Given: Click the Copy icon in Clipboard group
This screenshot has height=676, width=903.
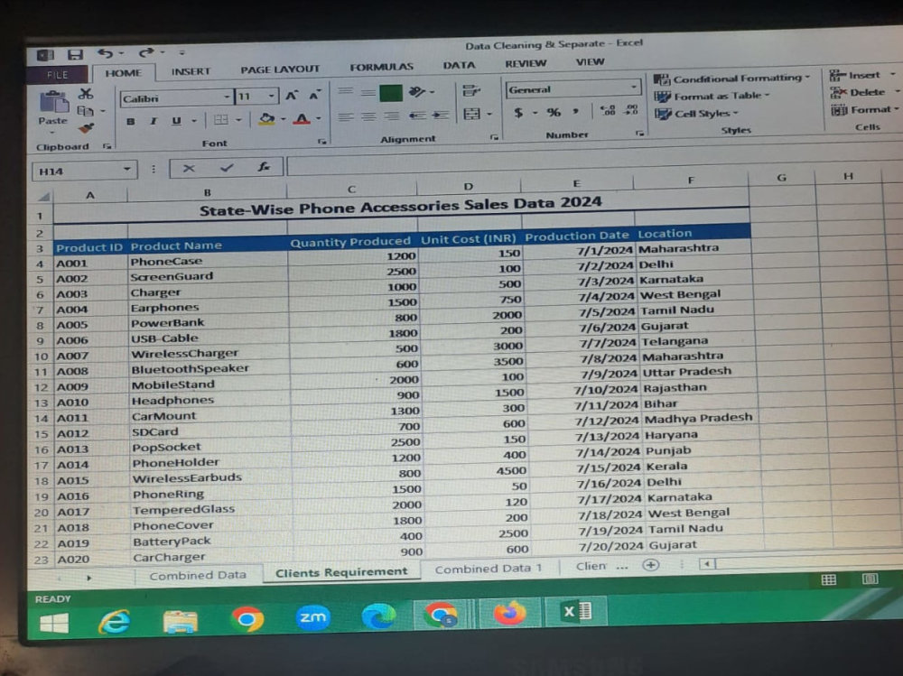Looking at the screenshot, I should [85, 110].
